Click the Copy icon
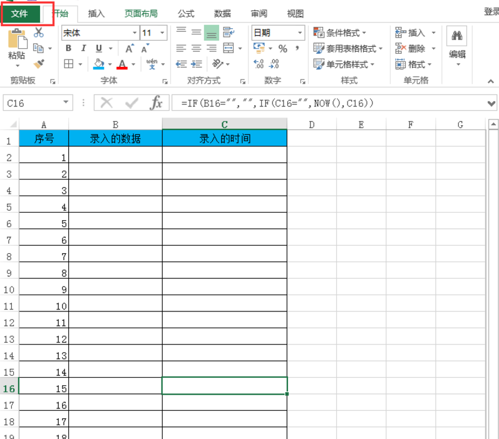Image resolution: width=499 pixels, height=439 pixels. click(x=39, y=48)
